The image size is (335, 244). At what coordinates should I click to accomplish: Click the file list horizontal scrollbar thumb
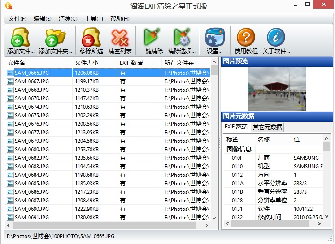pos(104,225)
